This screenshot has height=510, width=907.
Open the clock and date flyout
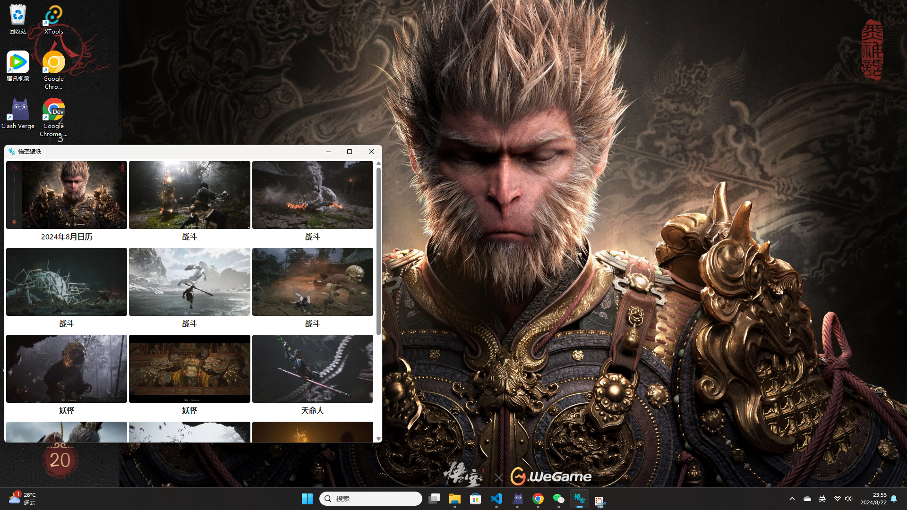click(x=873, y=499)
